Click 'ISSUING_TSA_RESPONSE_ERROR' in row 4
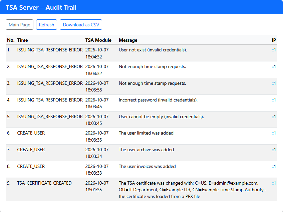This screenshot has width=283, height=212. tap(50, 100)
